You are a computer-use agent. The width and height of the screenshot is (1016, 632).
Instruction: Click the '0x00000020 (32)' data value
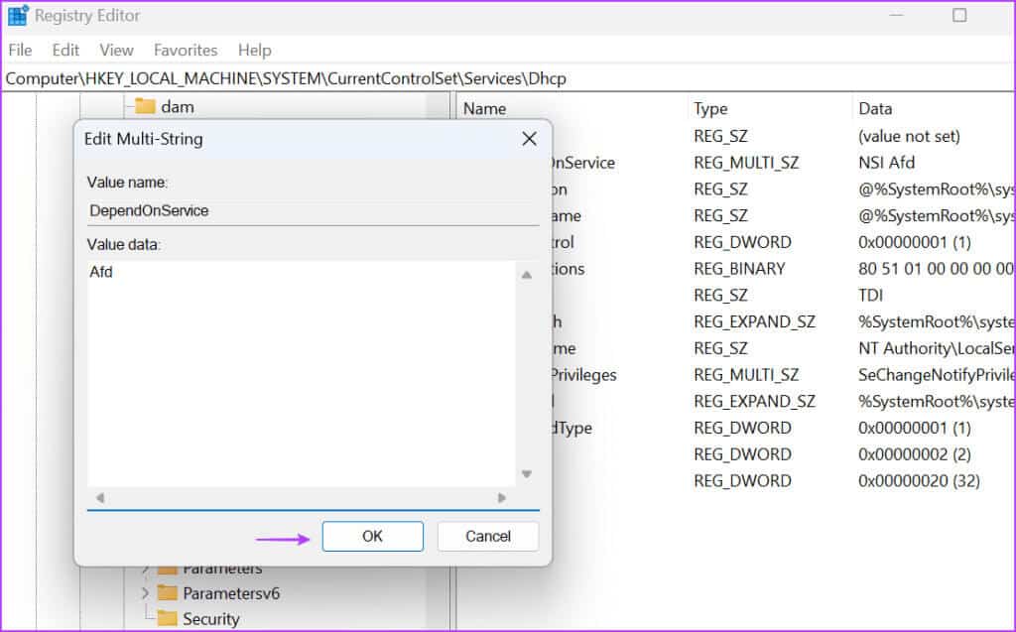pyautogui.click(x=919, y=481)
